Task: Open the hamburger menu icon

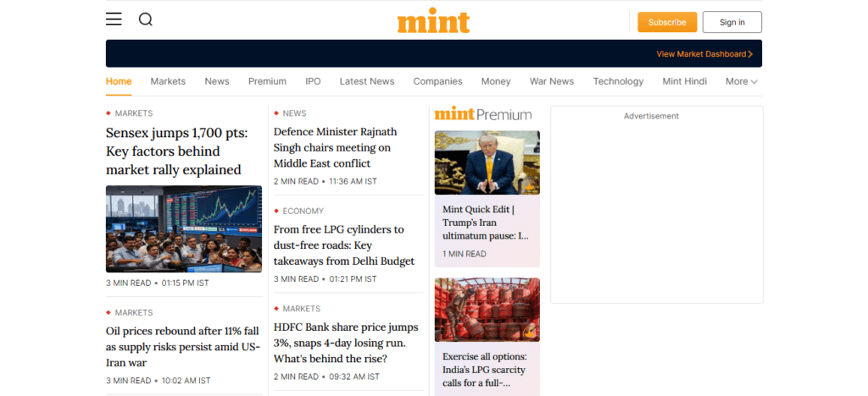Action: [x=114, y=19]
